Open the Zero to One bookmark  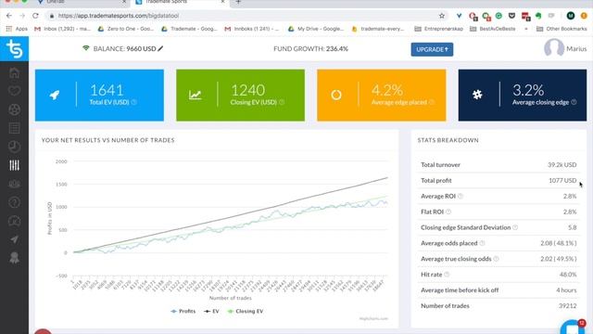pos(126,29)
